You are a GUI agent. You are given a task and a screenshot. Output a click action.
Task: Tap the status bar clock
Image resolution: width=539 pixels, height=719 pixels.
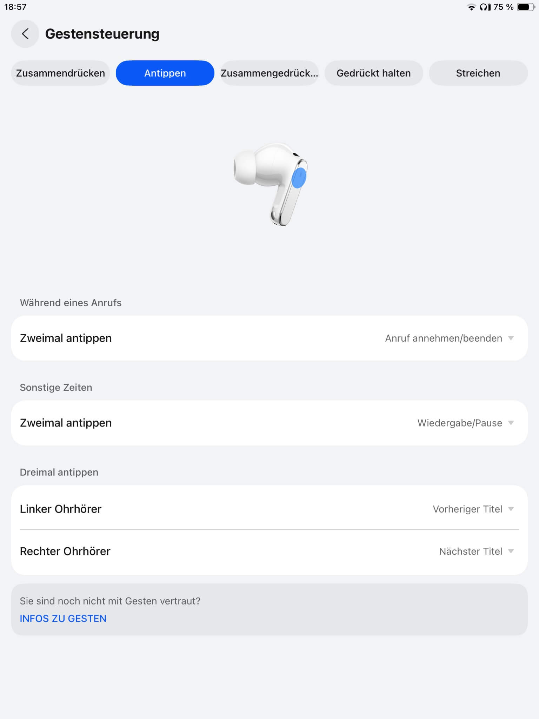coord(15,7)
